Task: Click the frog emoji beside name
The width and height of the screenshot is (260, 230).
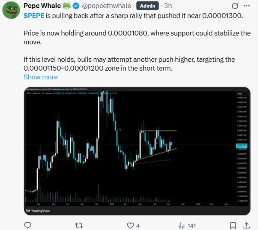Action: pyautogui.click(x=67, y=6)
